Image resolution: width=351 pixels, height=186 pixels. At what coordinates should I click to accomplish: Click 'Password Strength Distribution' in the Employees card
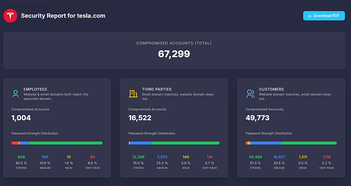35,133
